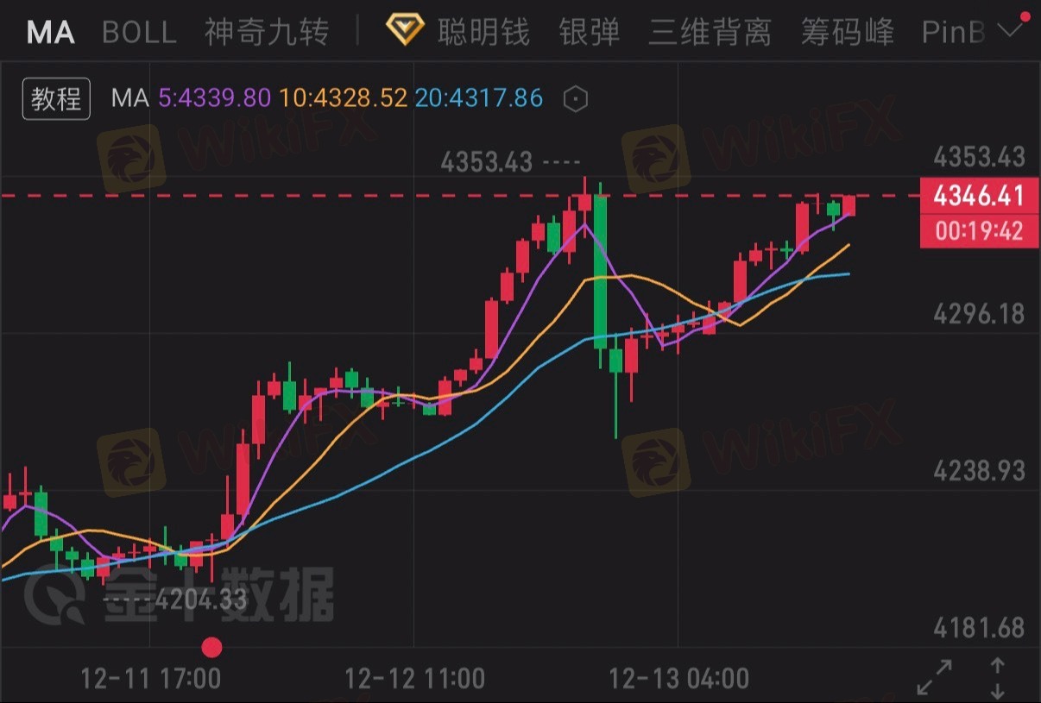Screen dimensions: 1041x703
Task: Open MA indicator settings hexagon icon
Action: coord(576,99)
